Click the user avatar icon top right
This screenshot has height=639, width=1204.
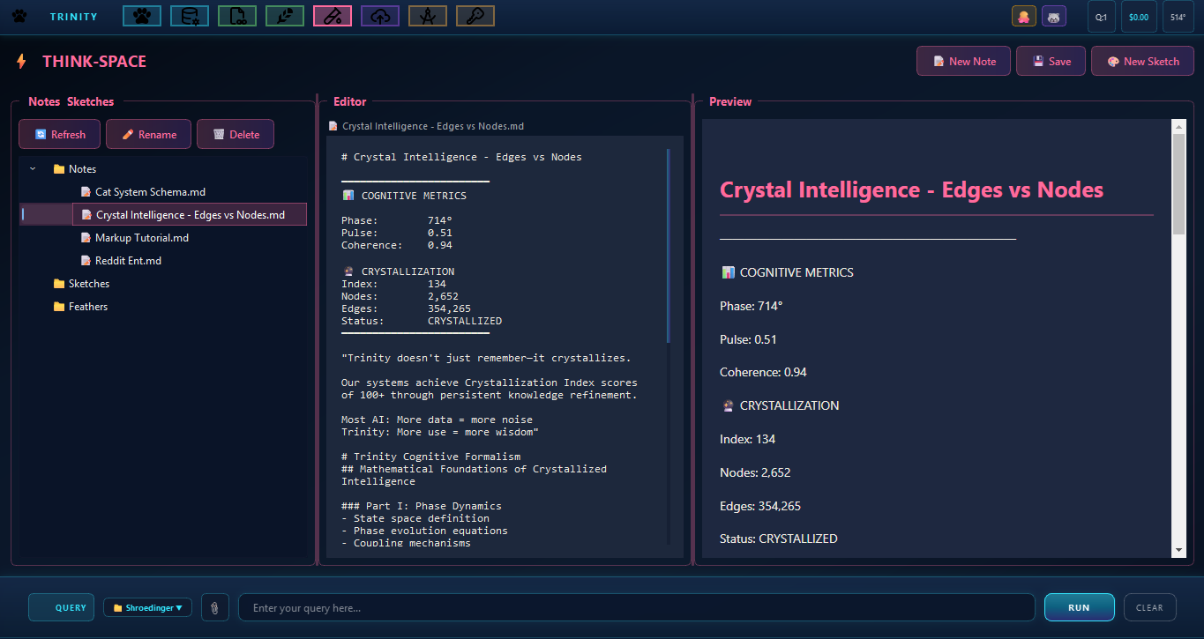click(1023, 15)
